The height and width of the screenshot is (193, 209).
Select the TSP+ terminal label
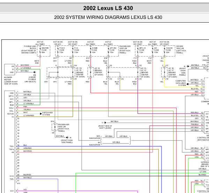pyautogui.click(x=12, y=149)
